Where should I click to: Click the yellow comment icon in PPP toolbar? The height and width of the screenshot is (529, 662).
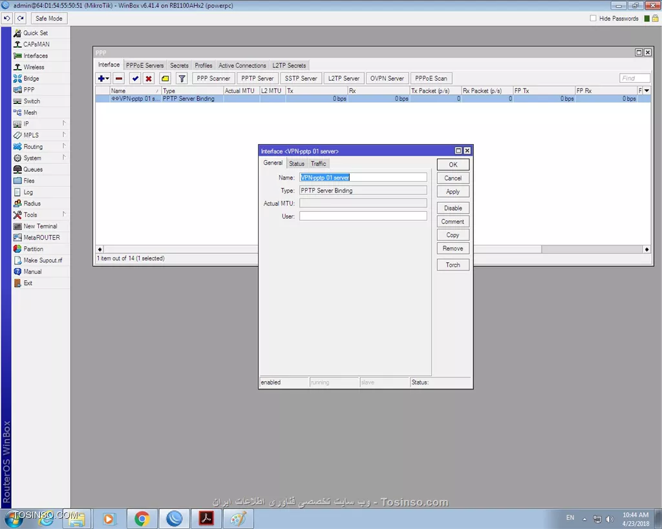[165, 78]
